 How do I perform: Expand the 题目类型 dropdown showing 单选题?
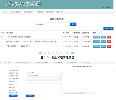[44, 73]
